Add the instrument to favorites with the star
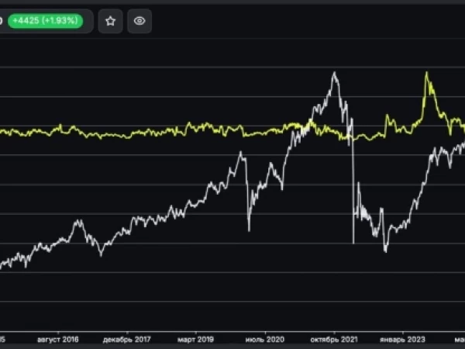Screen dimensions: 465x349 [x=110, y=21]
